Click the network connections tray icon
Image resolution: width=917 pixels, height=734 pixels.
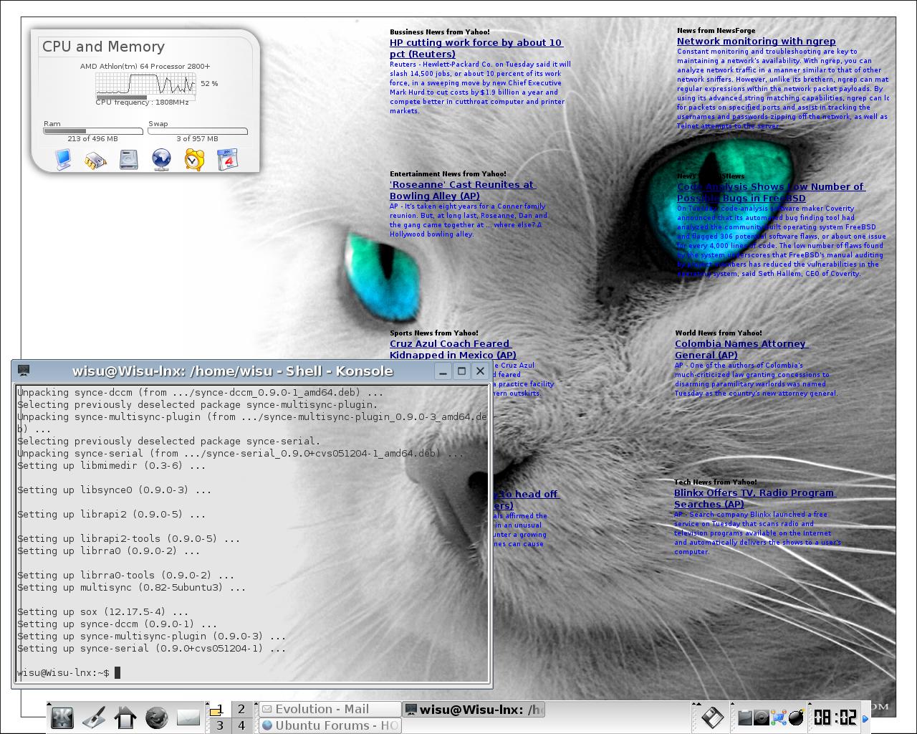[x=779, y=718]
